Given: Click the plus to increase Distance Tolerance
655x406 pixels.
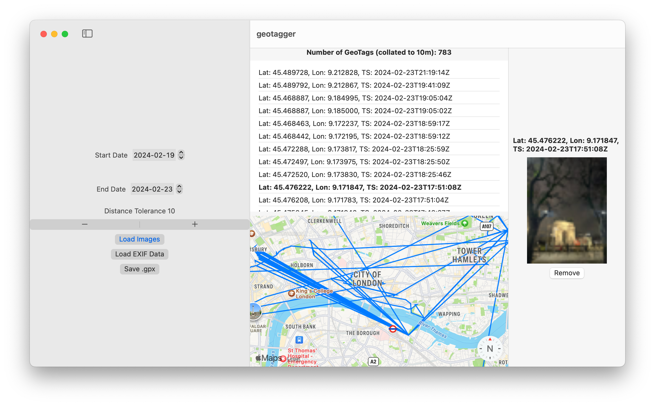Looking at the screenshot, I should pyautogui.click(x=194, y=224).
